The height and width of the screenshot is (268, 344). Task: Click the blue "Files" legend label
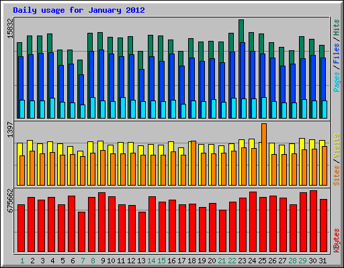(336, 54)
